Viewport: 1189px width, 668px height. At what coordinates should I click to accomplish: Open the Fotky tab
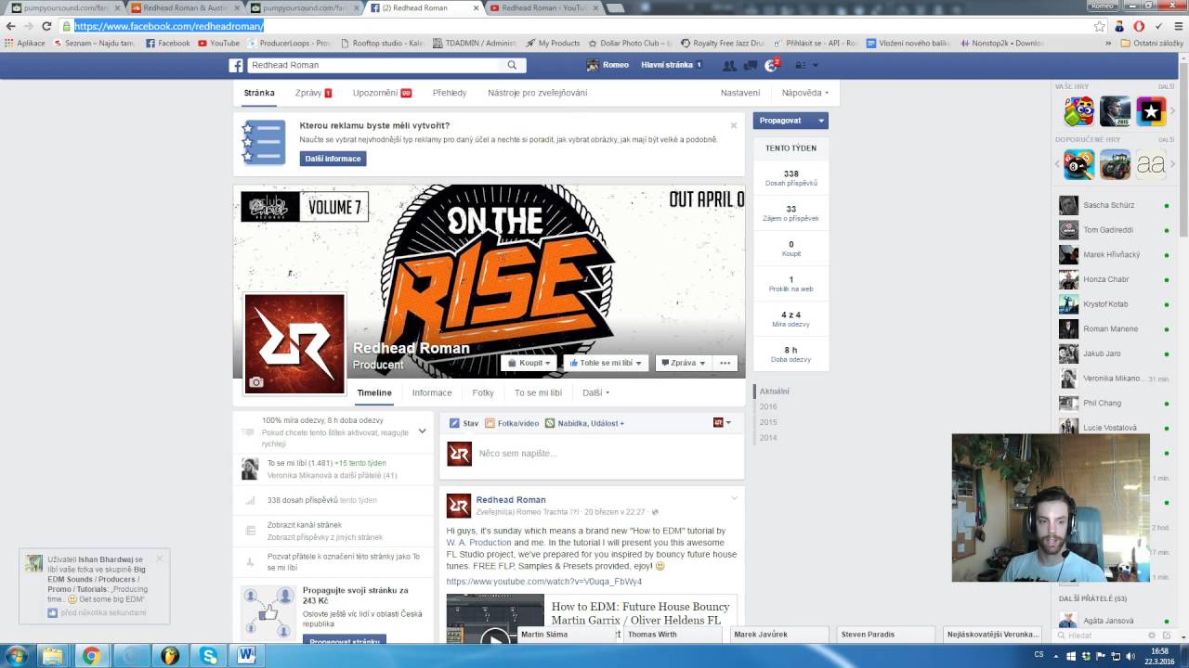(483, 392)
